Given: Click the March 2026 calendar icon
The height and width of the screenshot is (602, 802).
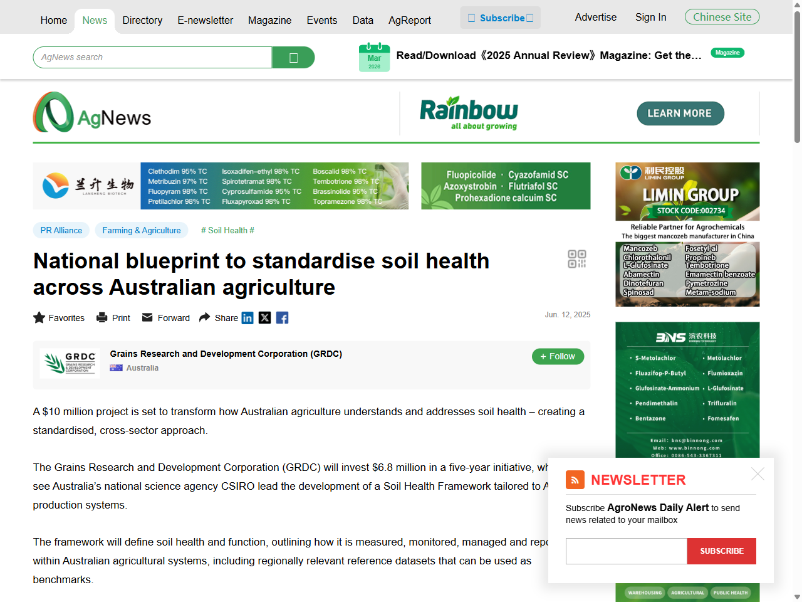Looking at the screenshot, I should tap(374, 57).
